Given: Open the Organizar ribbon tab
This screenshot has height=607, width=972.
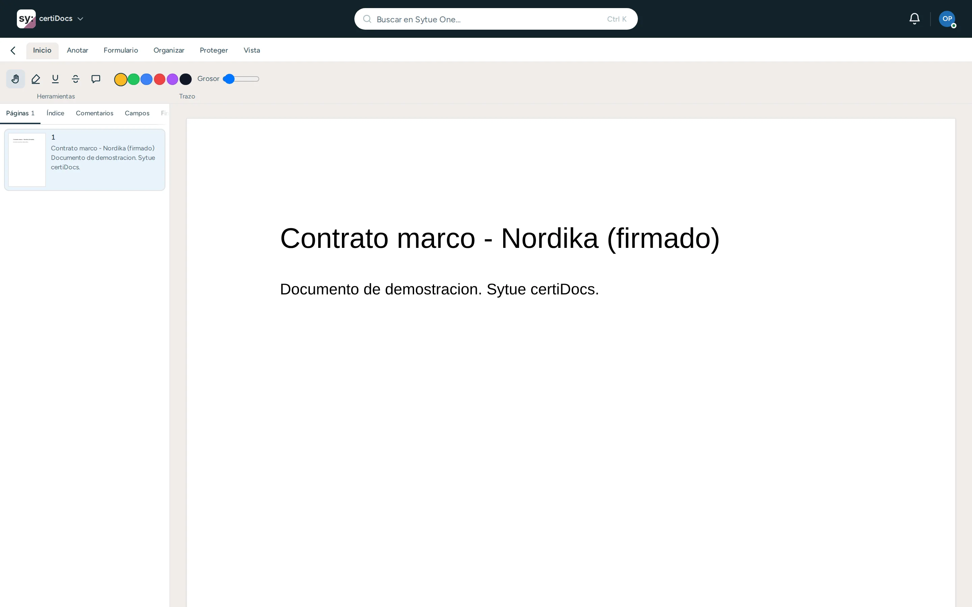Looking at the screenshot, I should click(x=169, y=51).
